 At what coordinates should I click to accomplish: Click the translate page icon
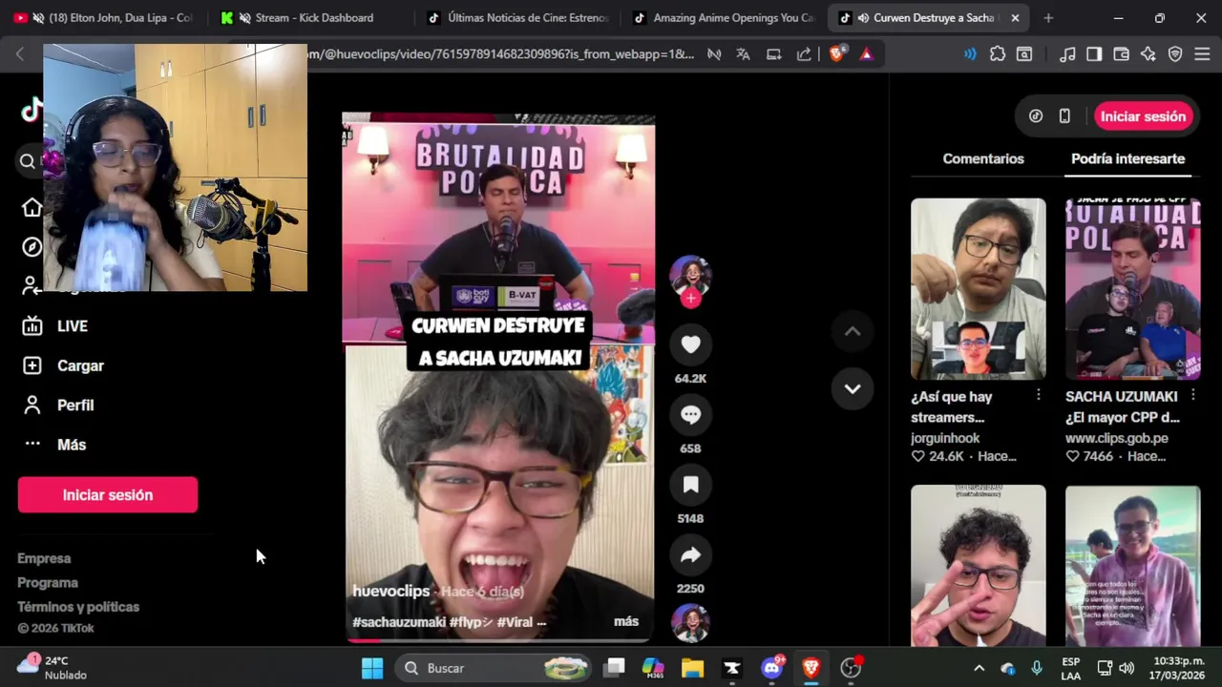[743, 54]
